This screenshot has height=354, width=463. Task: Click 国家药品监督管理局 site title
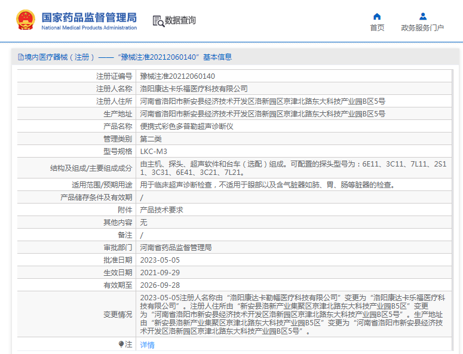click(x=89, y=17)
